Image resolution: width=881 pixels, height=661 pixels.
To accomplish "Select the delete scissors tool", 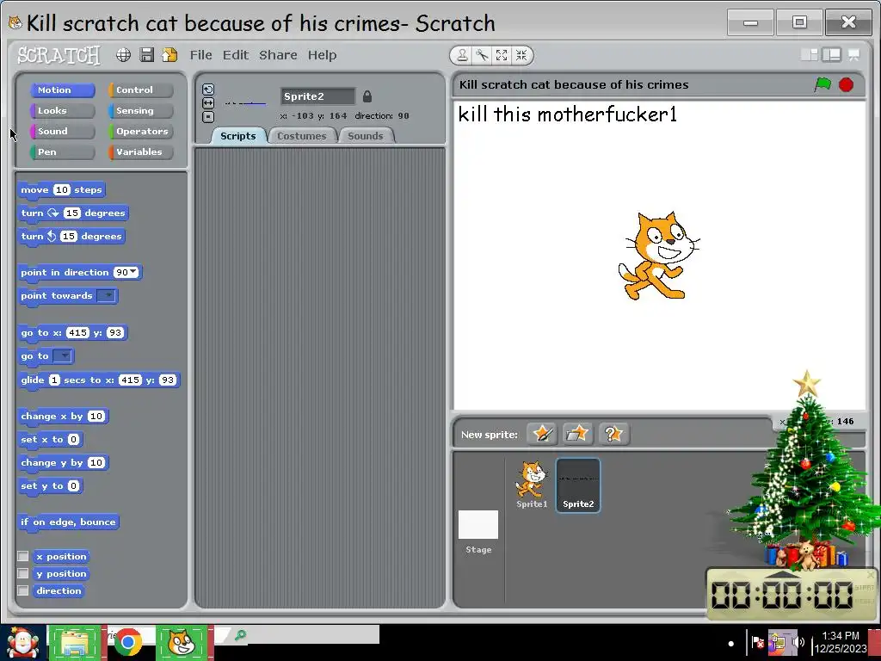I will [482, 55].
